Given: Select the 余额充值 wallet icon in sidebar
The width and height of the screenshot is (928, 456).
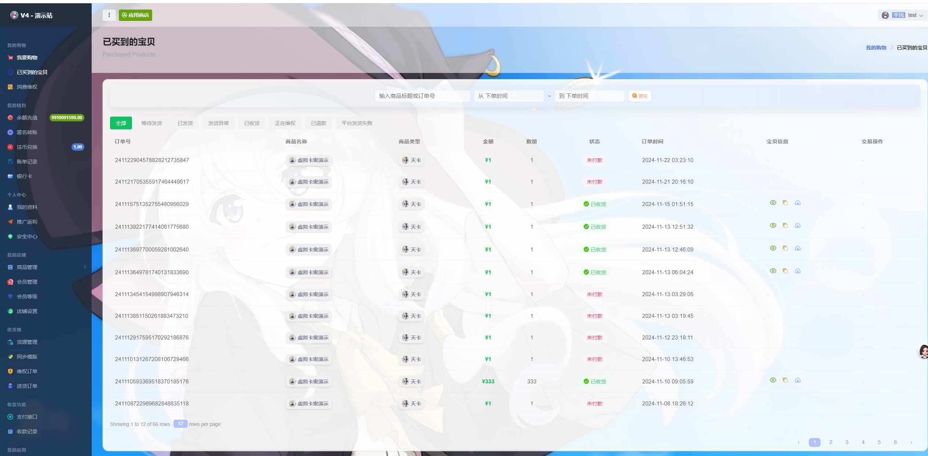Looking at the screenshot, I should click(x=10, y=118).
